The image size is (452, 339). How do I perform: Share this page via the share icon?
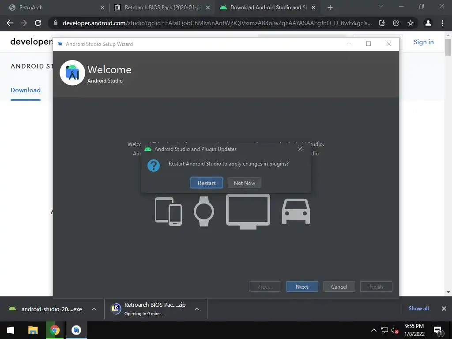(396, 23)
